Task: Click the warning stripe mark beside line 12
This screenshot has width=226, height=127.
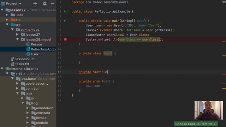Action: (224, 56)
